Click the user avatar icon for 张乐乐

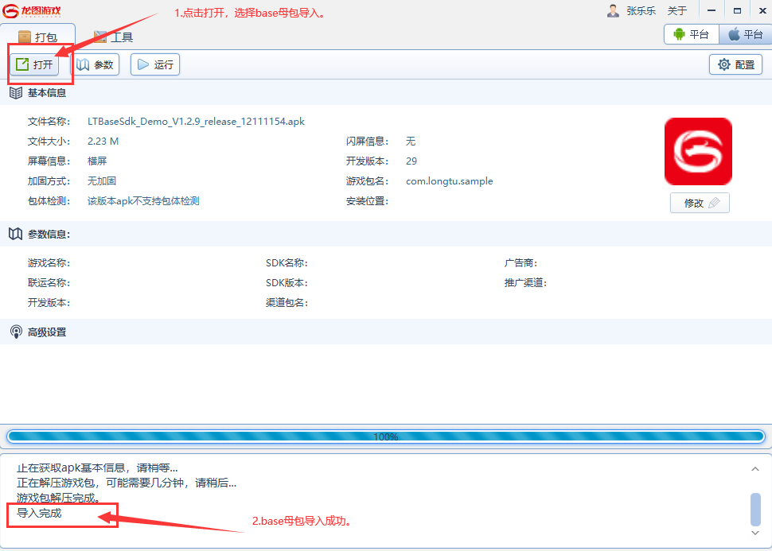pyautogui.click(x=613, y=11)
